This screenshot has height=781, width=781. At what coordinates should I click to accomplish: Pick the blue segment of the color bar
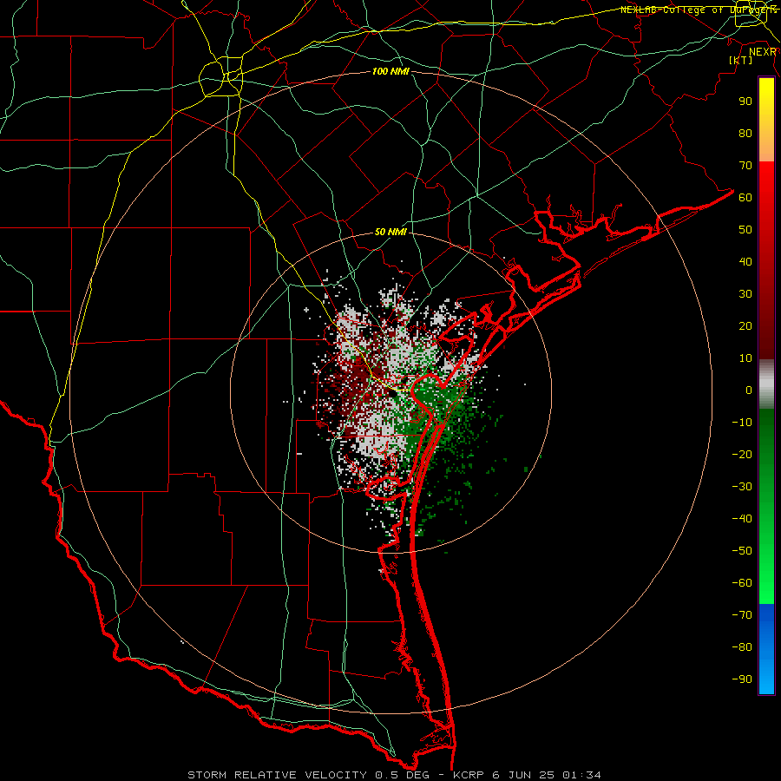766,649
